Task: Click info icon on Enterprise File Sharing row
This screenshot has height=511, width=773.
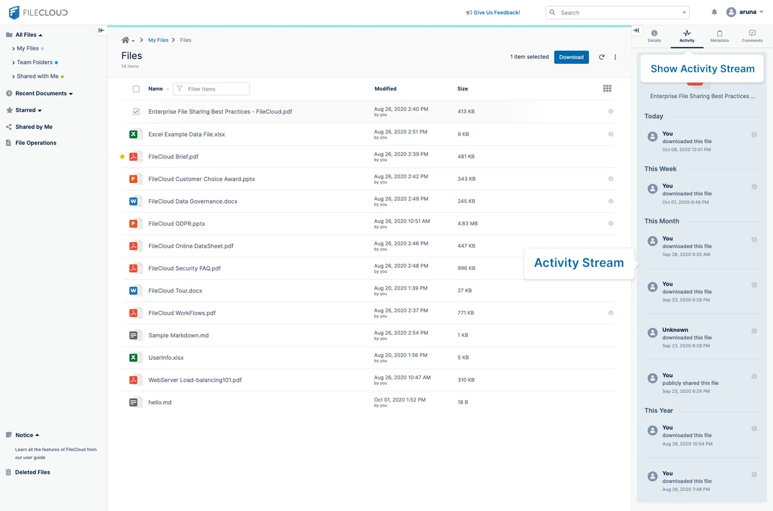Action: coord(610,112)
